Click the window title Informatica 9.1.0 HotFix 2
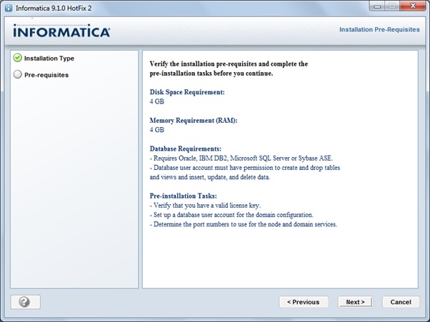 (x=54, y=9)
